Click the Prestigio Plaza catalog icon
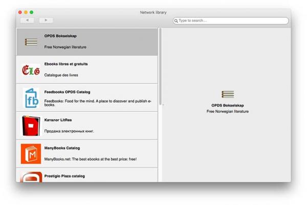Image resolution: width=307 pixels, height=205 pixels. pyautogui.click(x=31, y=177)
